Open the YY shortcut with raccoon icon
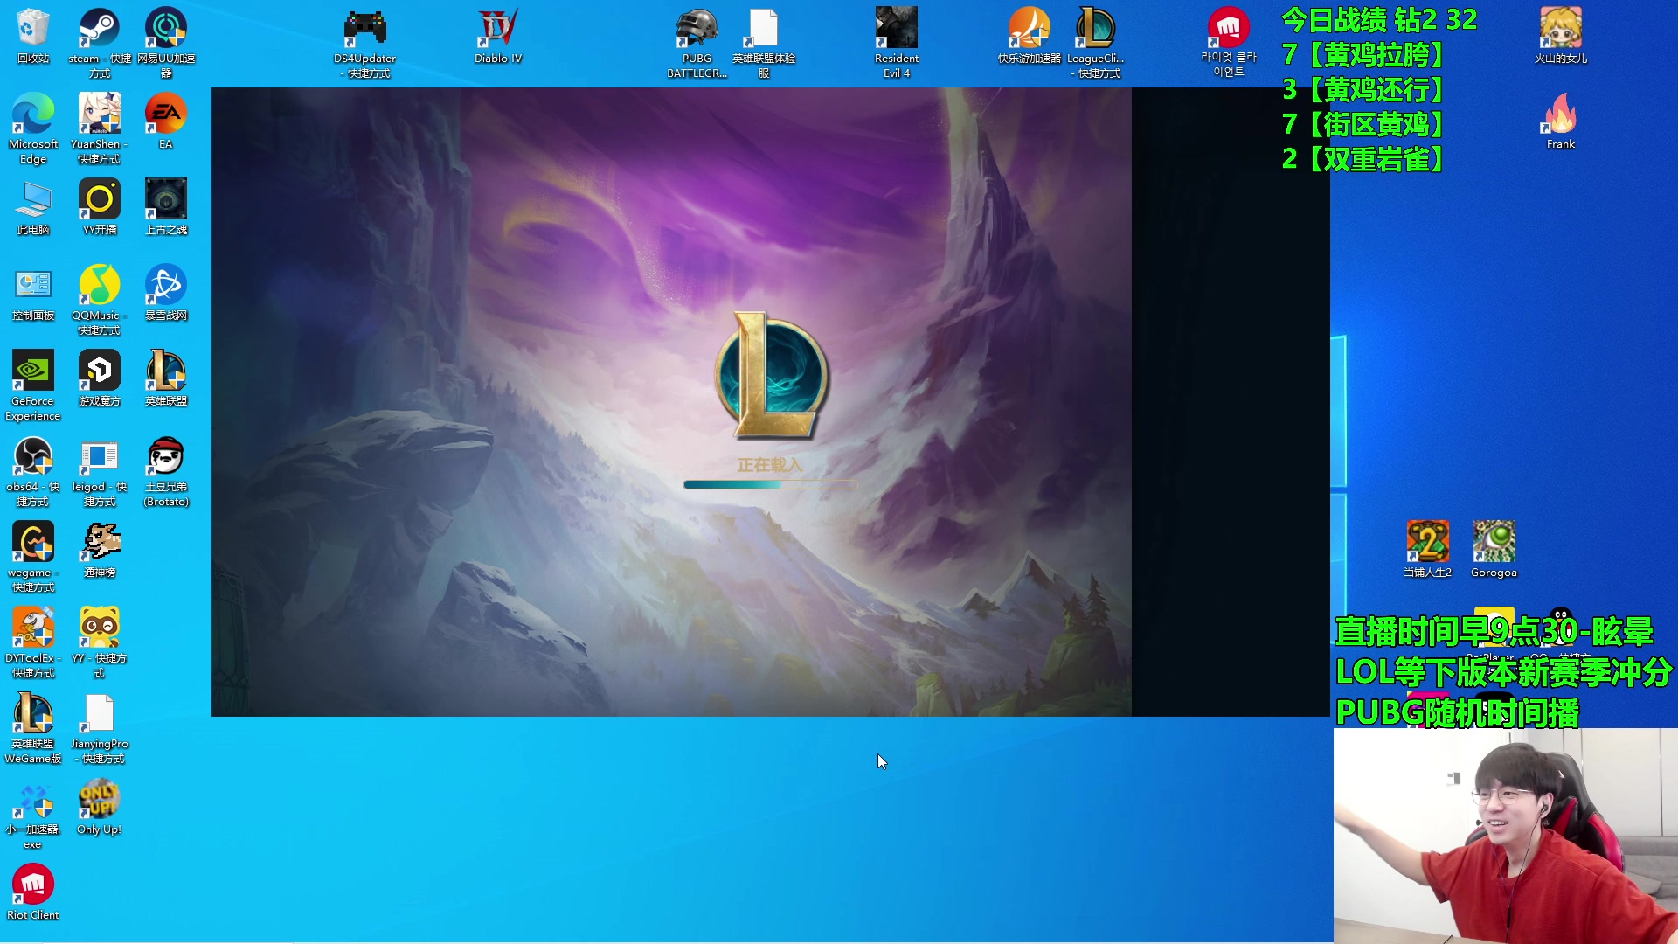 point(100,642)
